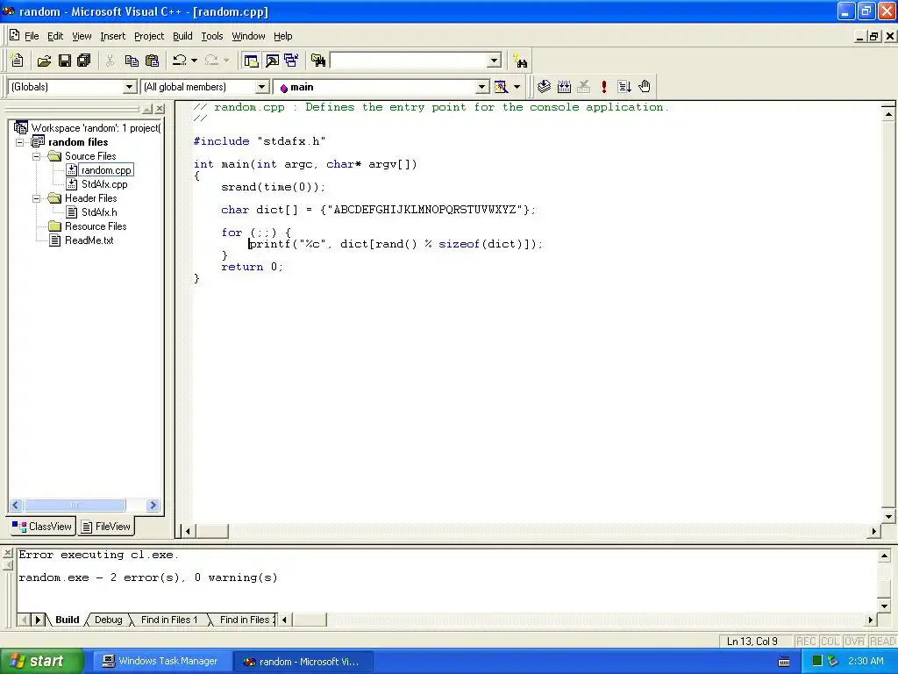Open the Window menu
Screen dimensions: 898x674
pyautogui.click(x=248, y=36)
